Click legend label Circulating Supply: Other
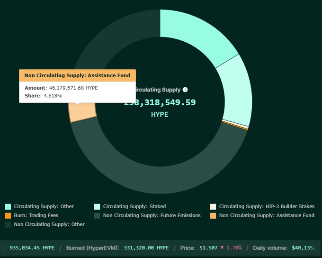 point(44,206)
